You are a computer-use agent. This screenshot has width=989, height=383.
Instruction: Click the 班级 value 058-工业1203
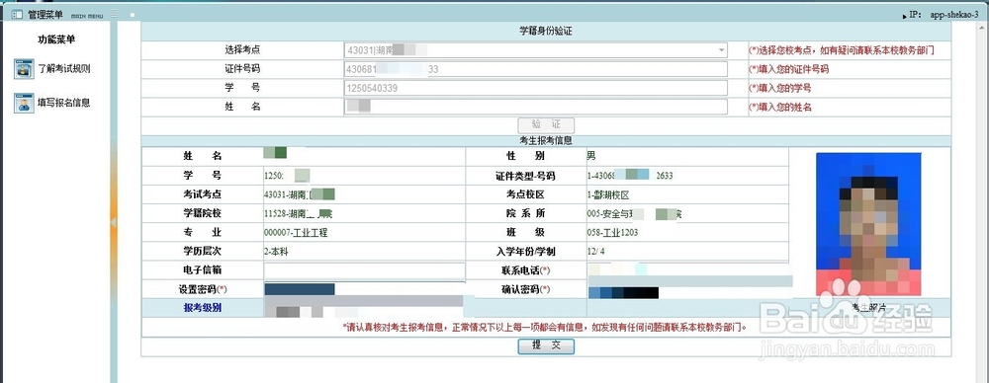(x=612, y=232)
